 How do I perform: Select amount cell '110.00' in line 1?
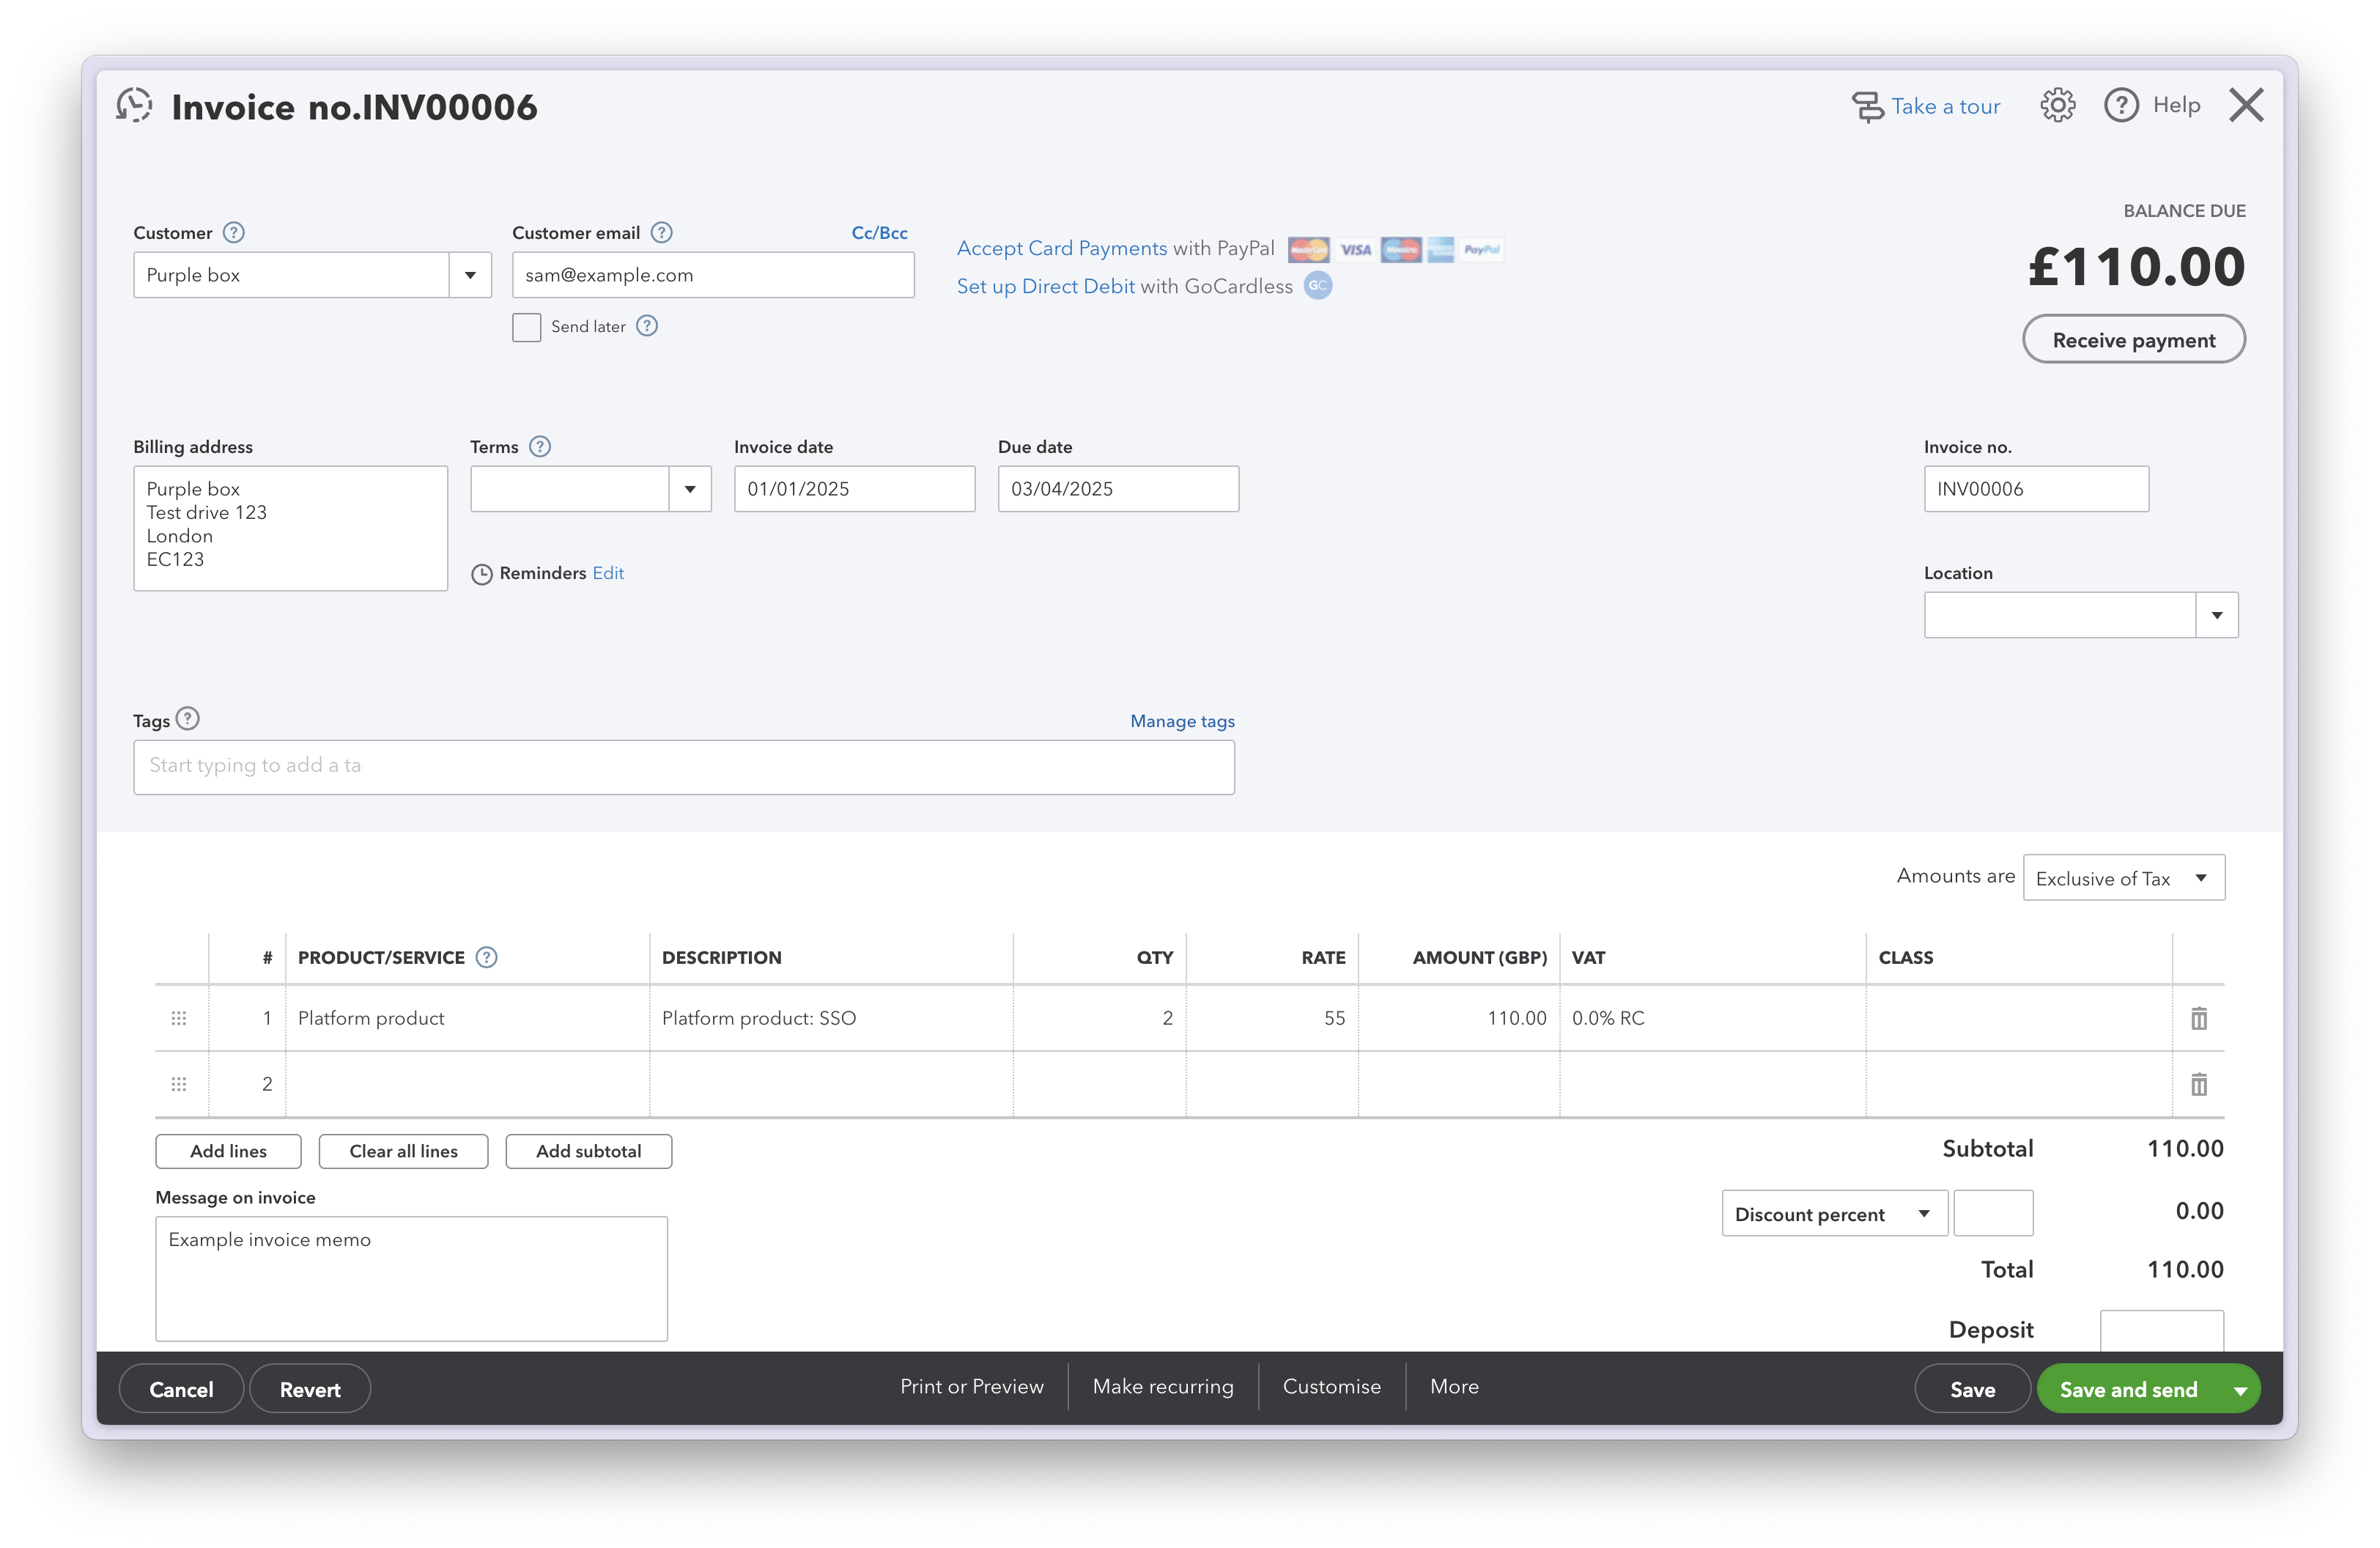(1459, 1018)
